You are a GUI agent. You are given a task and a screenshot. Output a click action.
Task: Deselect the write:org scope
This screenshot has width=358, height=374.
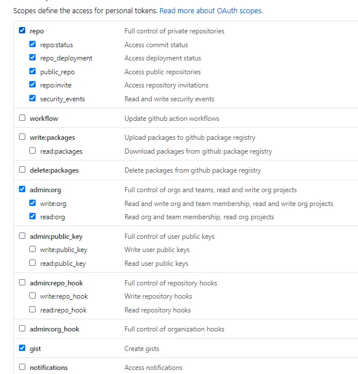(33, 203)
